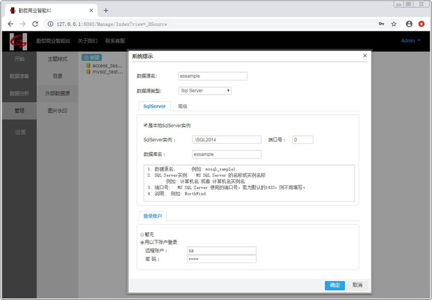Viewport: 432px width, 300px height.
Task: Open the Chrome profile avatar icon
Action: tap(409, 24)
